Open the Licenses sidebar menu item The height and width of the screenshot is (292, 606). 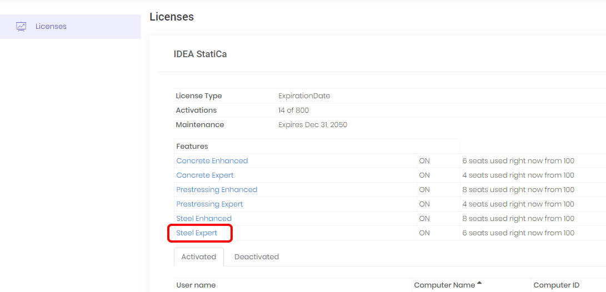click(51, 26)
